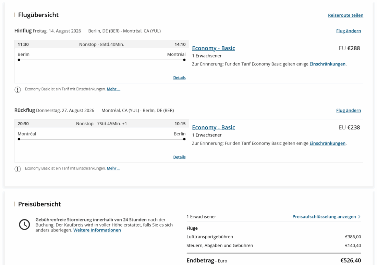Viewport: 377px width, 265px height.
Task: Click Mehr ... under the return flight
Action: point(113,168)
